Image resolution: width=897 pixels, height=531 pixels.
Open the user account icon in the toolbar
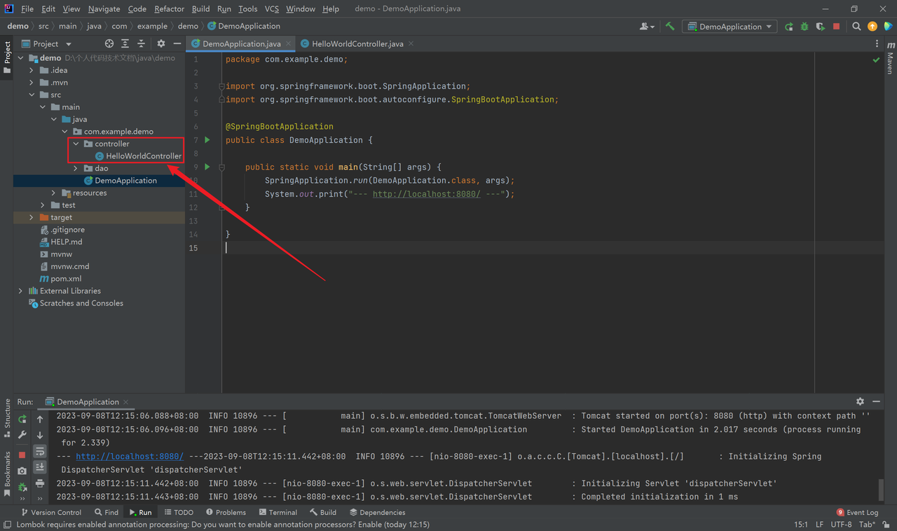point(647,27)
